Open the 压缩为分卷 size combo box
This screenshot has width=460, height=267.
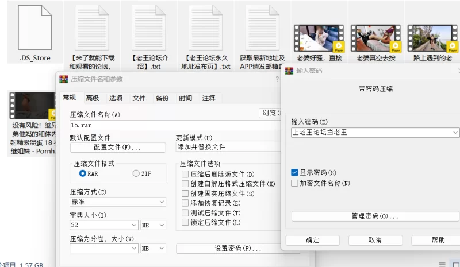coord(104,248)
